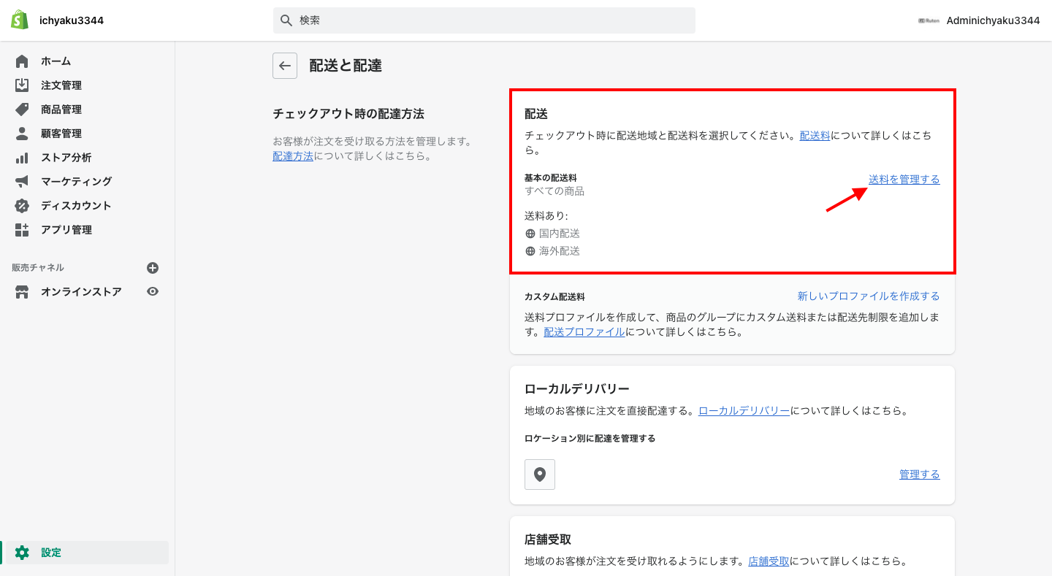Click the 販売チャネル section label
This screenshot has height=576, width=1052.
pyautogui.click(x=38, y=268)
